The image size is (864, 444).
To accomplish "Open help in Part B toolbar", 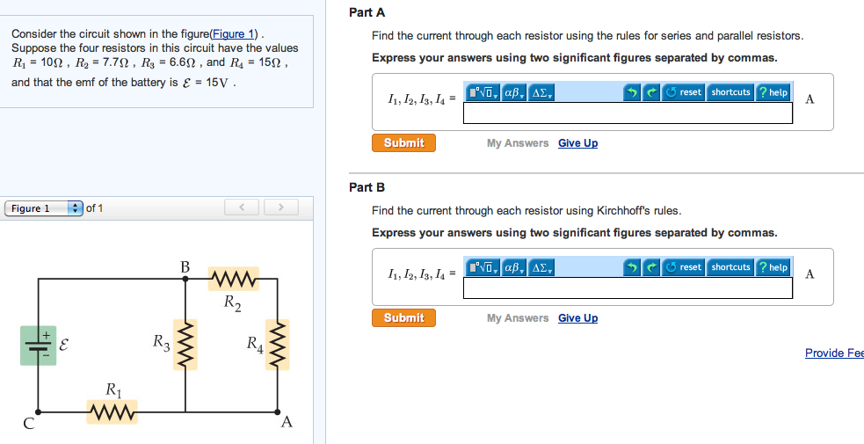I will click(x=773, y=267).
